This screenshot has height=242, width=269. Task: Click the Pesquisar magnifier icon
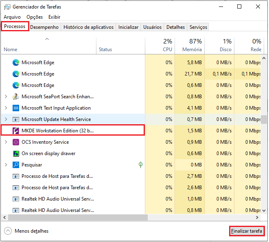tap(16, 165)
